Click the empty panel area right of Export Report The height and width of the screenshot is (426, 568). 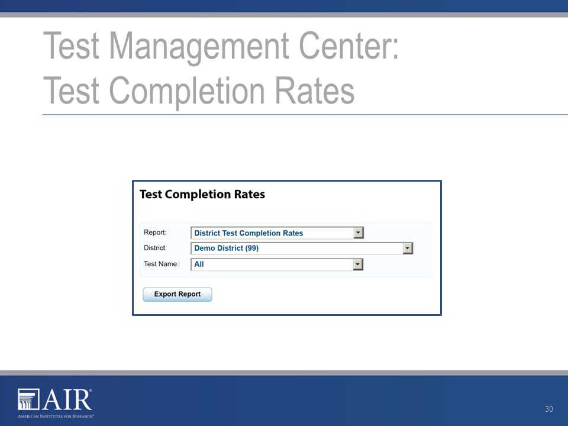(326, 294)
